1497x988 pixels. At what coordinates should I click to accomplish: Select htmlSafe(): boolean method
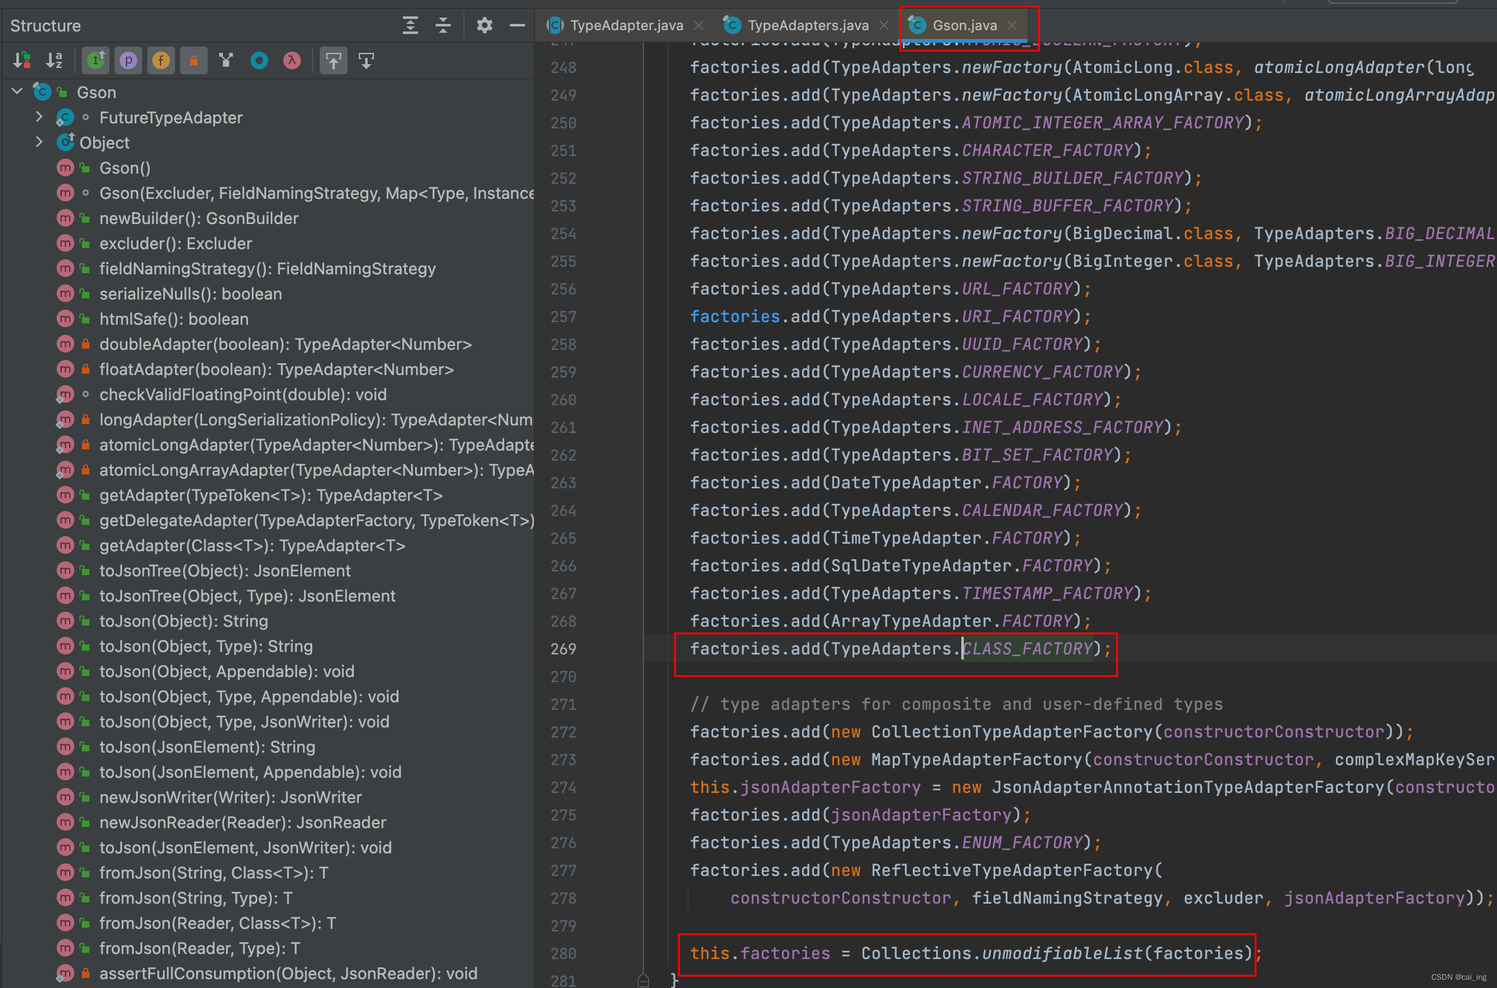(x=174, y=319)
